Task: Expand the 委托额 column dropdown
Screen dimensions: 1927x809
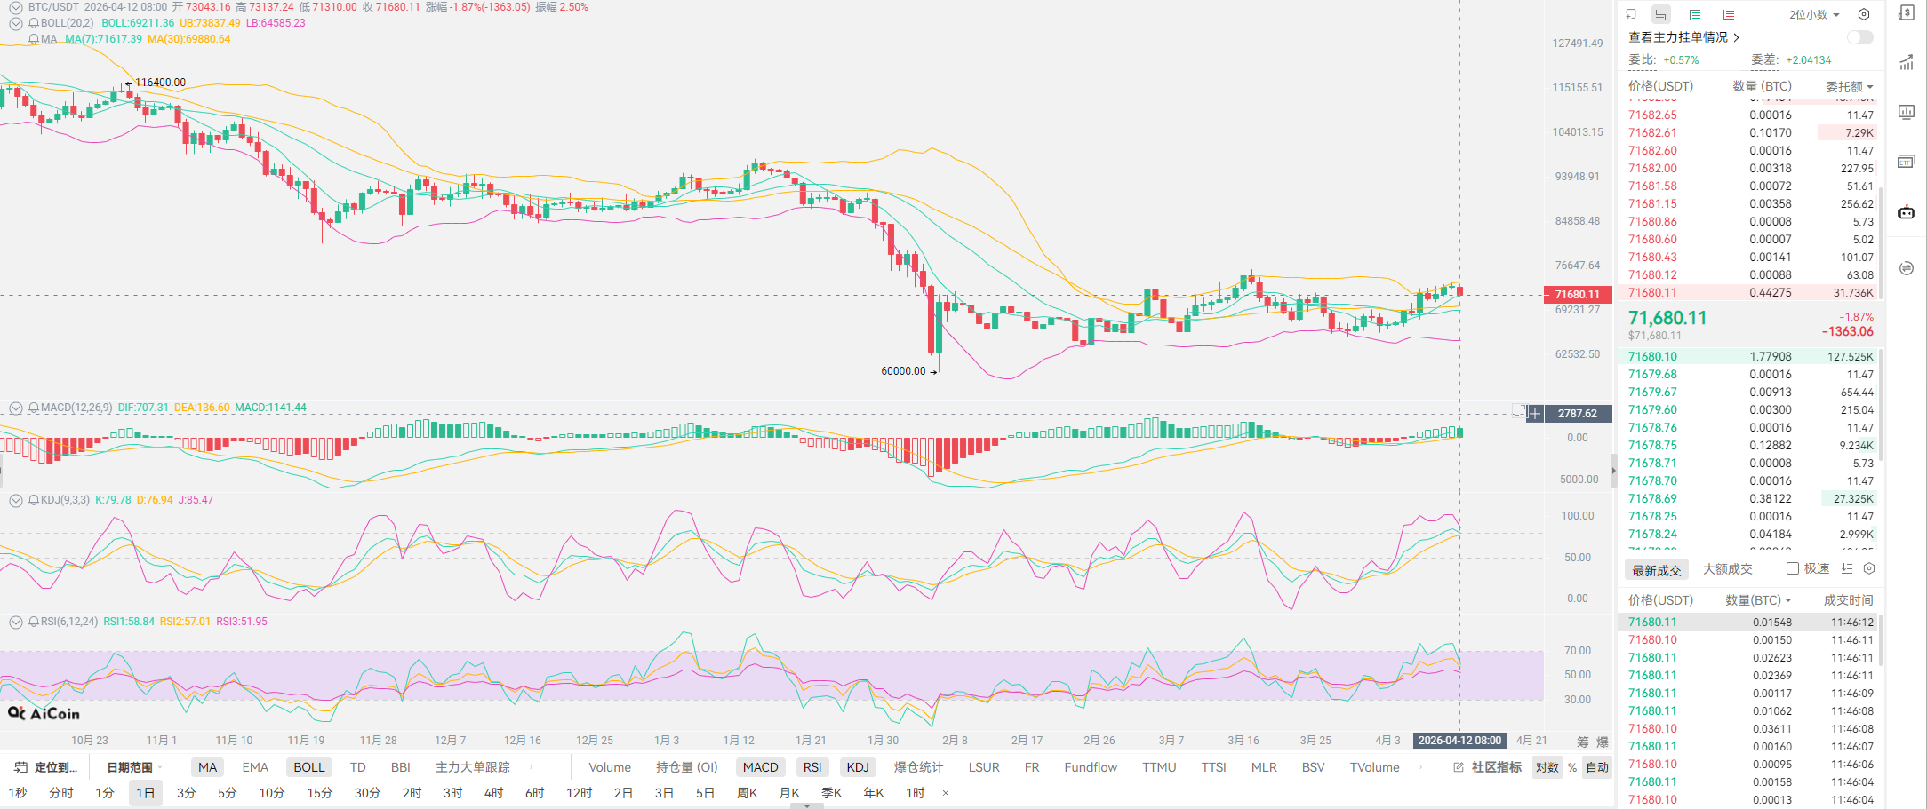Action: coord(1850,86)
